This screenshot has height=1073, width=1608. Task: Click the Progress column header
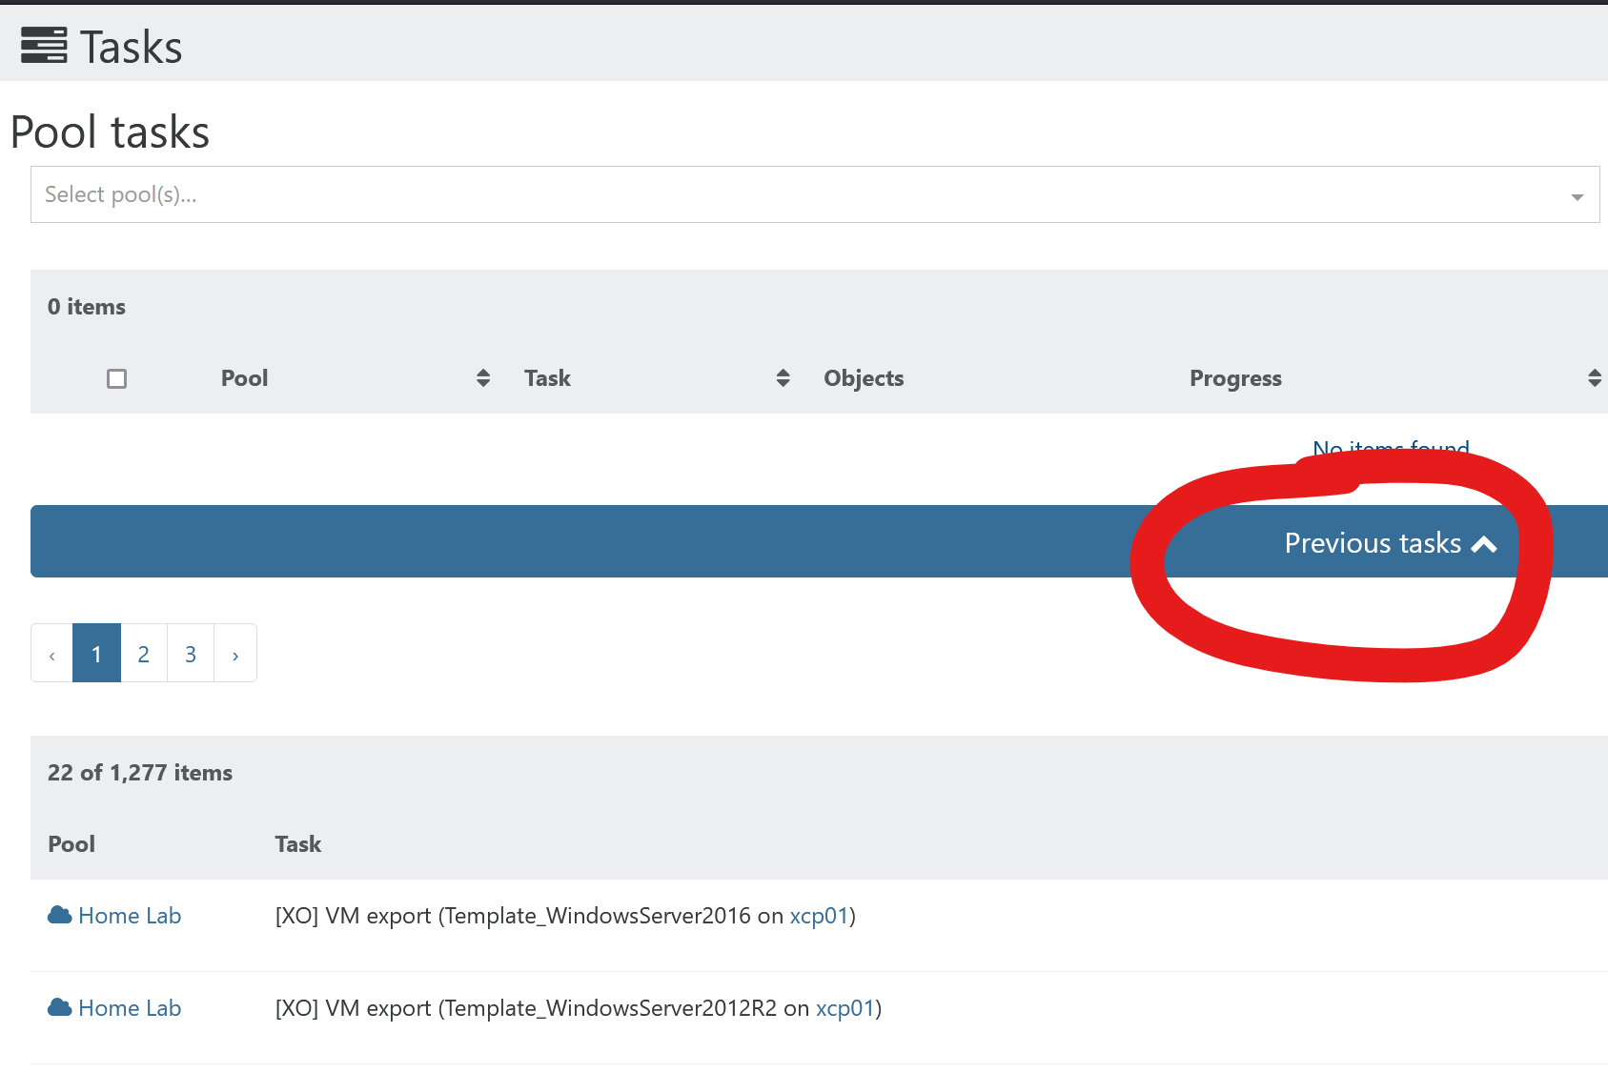point(1235,378)
